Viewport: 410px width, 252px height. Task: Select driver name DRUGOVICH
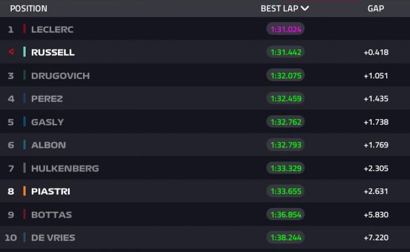(x=60, y=76)
